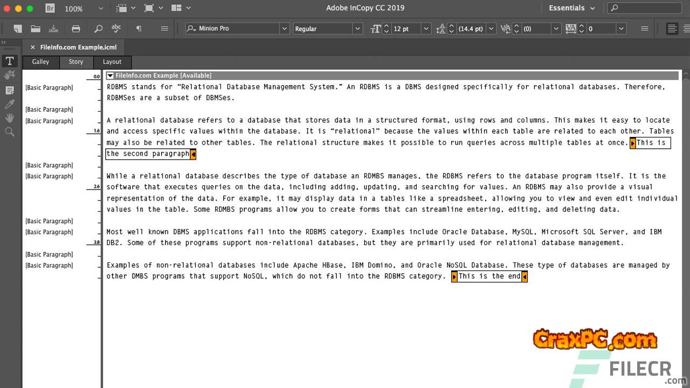Open the Screen Mode dropdown arrow

(160, 8)
